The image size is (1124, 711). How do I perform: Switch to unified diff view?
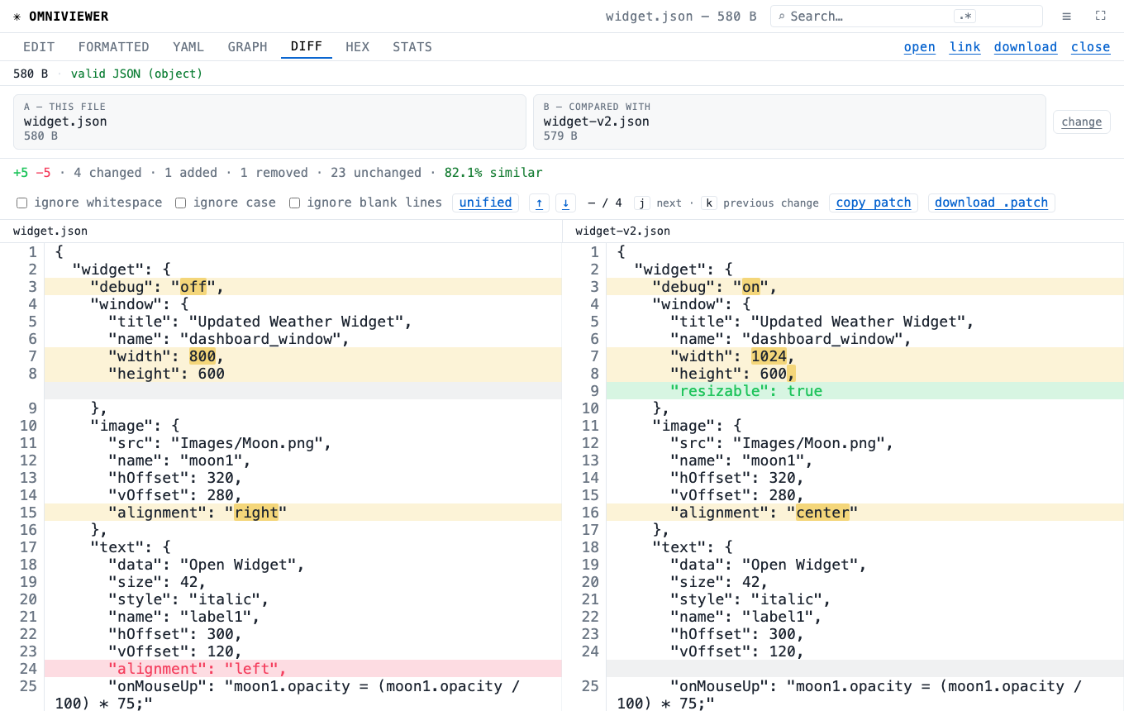pos(486,203)
